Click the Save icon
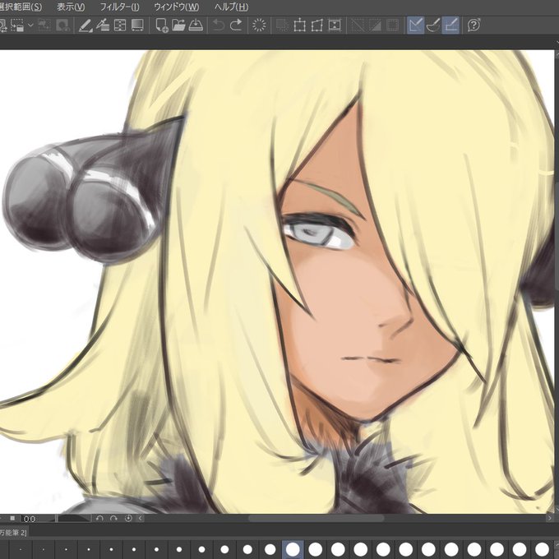Screen dimensions: 559x559 click(x=196, y=25)
